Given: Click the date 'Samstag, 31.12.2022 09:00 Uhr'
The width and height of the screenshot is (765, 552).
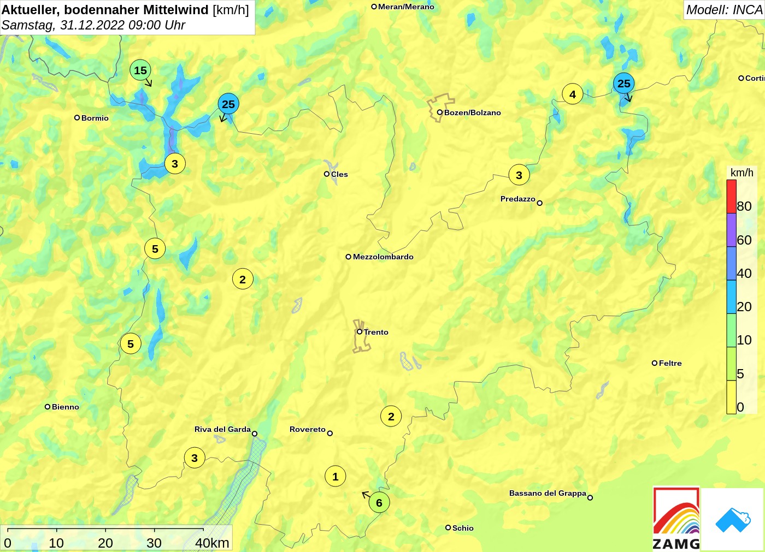Looking at the screenshot, I should [93, 25].
